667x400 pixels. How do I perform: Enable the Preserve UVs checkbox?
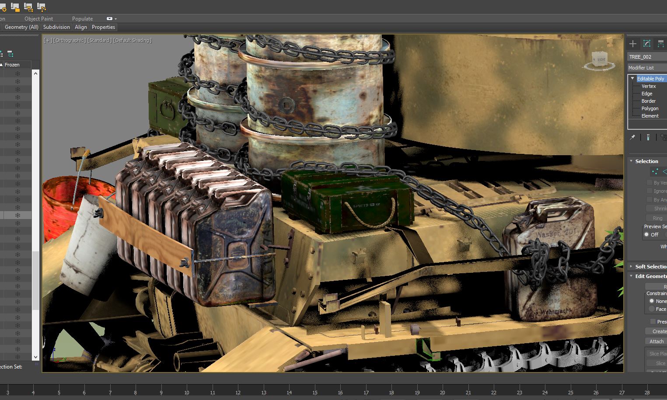click(653, 321)
